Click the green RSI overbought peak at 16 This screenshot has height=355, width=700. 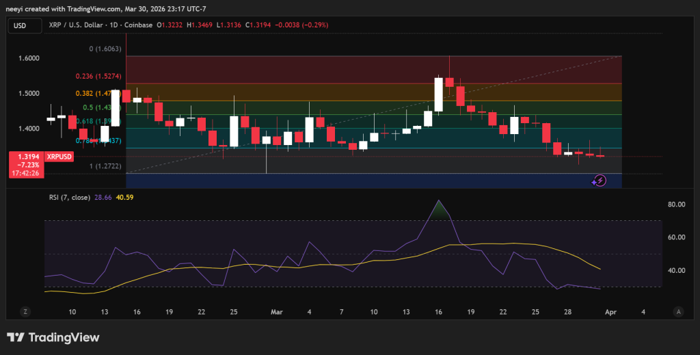click(x=438, y=211)
